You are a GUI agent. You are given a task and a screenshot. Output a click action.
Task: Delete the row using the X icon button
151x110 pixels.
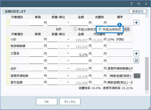[136, 61]
